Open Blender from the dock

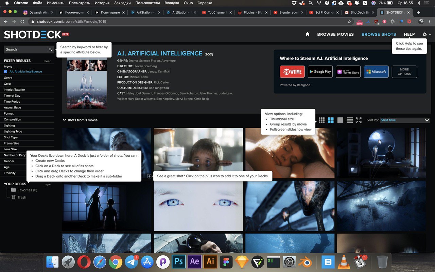[x=305, y=262]
